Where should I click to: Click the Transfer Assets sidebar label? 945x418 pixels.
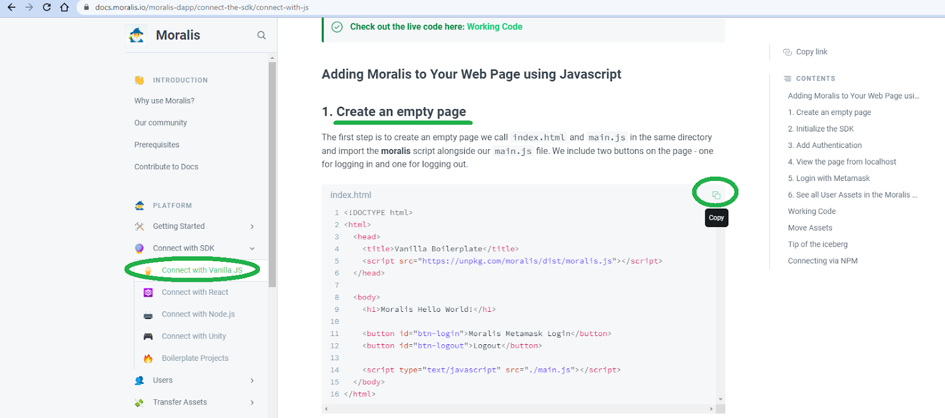click(180, 403)
